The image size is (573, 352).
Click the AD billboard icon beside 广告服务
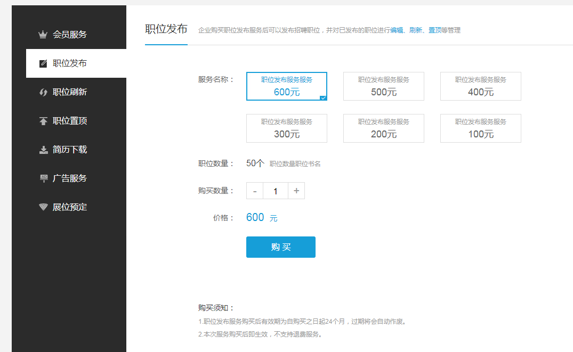[43, 178]
